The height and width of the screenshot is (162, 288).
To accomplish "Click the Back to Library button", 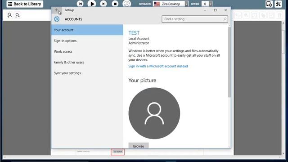I will (x=25, y=4).
